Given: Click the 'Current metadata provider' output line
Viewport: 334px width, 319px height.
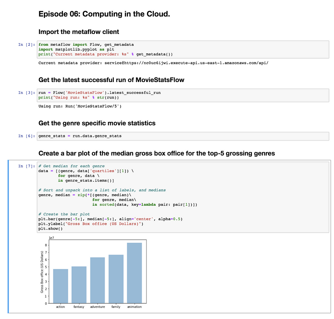Looking at the screenshot, I should [x=153, y=63].
